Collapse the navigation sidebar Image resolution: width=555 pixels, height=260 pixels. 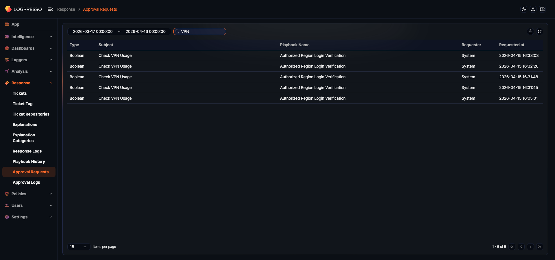pos(50,9)
